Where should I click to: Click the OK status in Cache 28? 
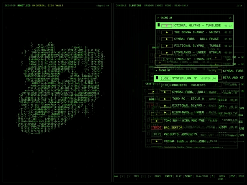click(230, 18)
